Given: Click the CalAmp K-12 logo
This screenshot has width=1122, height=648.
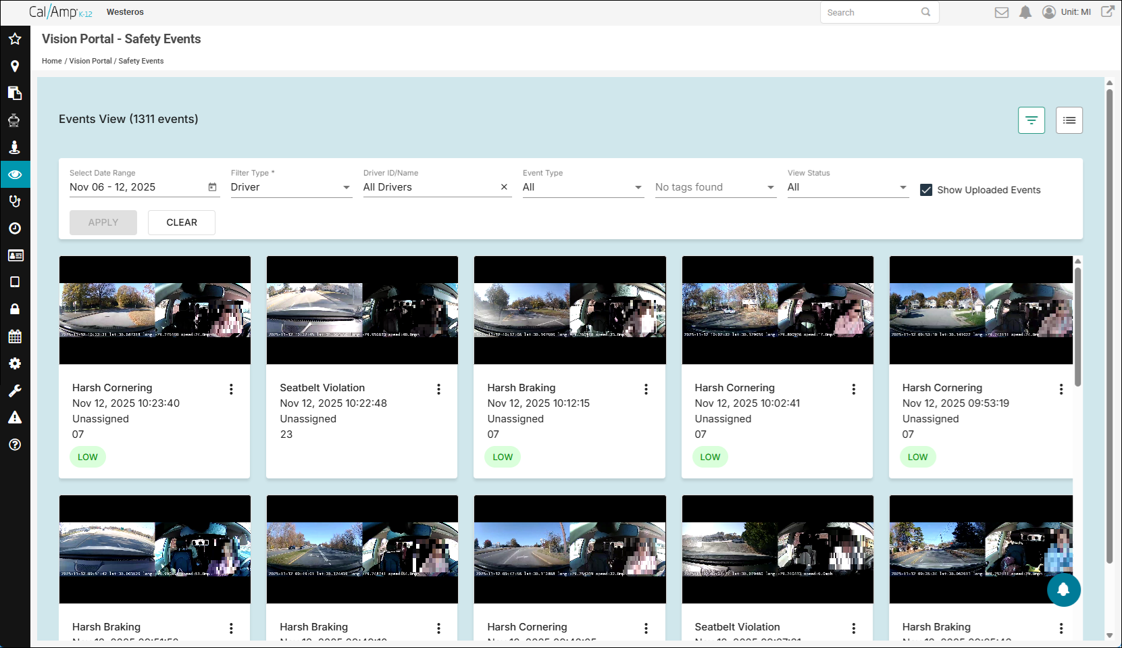Looking at the screenshot, I should click(x=61, y=12).
